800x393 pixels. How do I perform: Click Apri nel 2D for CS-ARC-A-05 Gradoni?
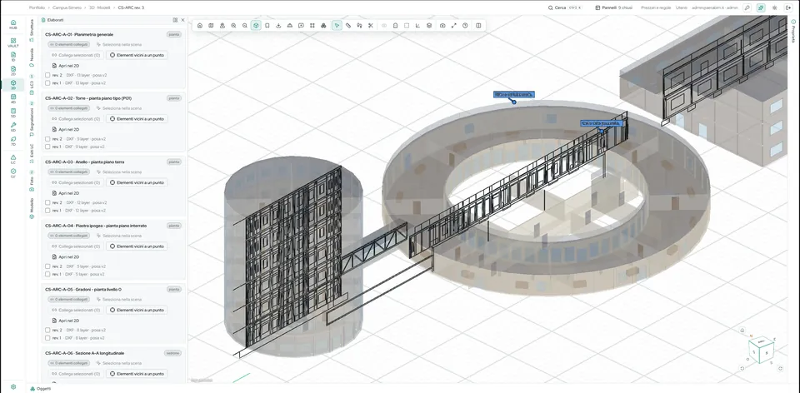(65, 321)
